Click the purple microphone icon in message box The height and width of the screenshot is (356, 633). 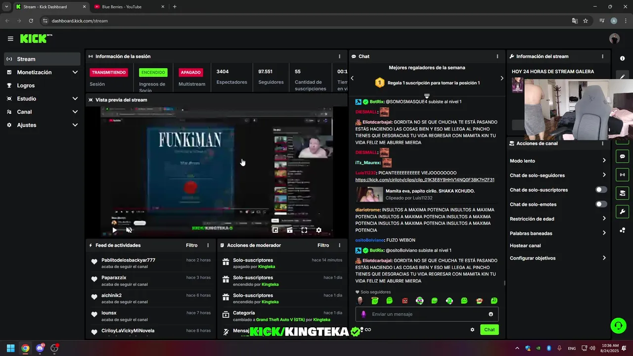point(363,314)
